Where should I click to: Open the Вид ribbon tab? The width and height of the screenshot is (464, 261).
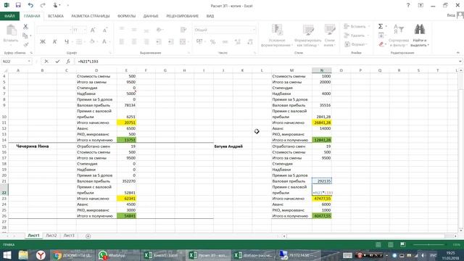(x=210, y=16)
